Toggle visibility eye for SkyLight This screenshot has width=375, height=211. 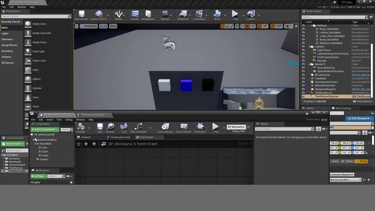(304, 61)
